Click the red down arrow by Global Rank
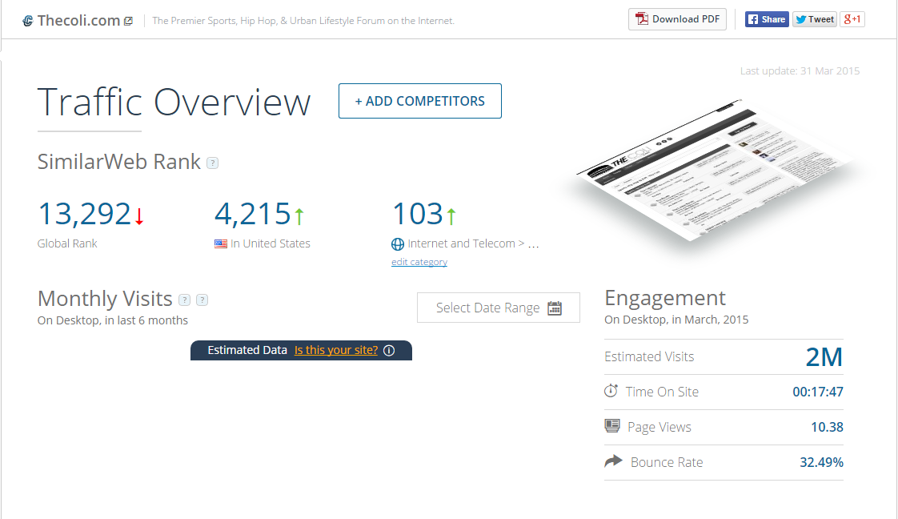The width and height of the screenshot is (898, 519). pyautogui.click(x=139, y=216)
